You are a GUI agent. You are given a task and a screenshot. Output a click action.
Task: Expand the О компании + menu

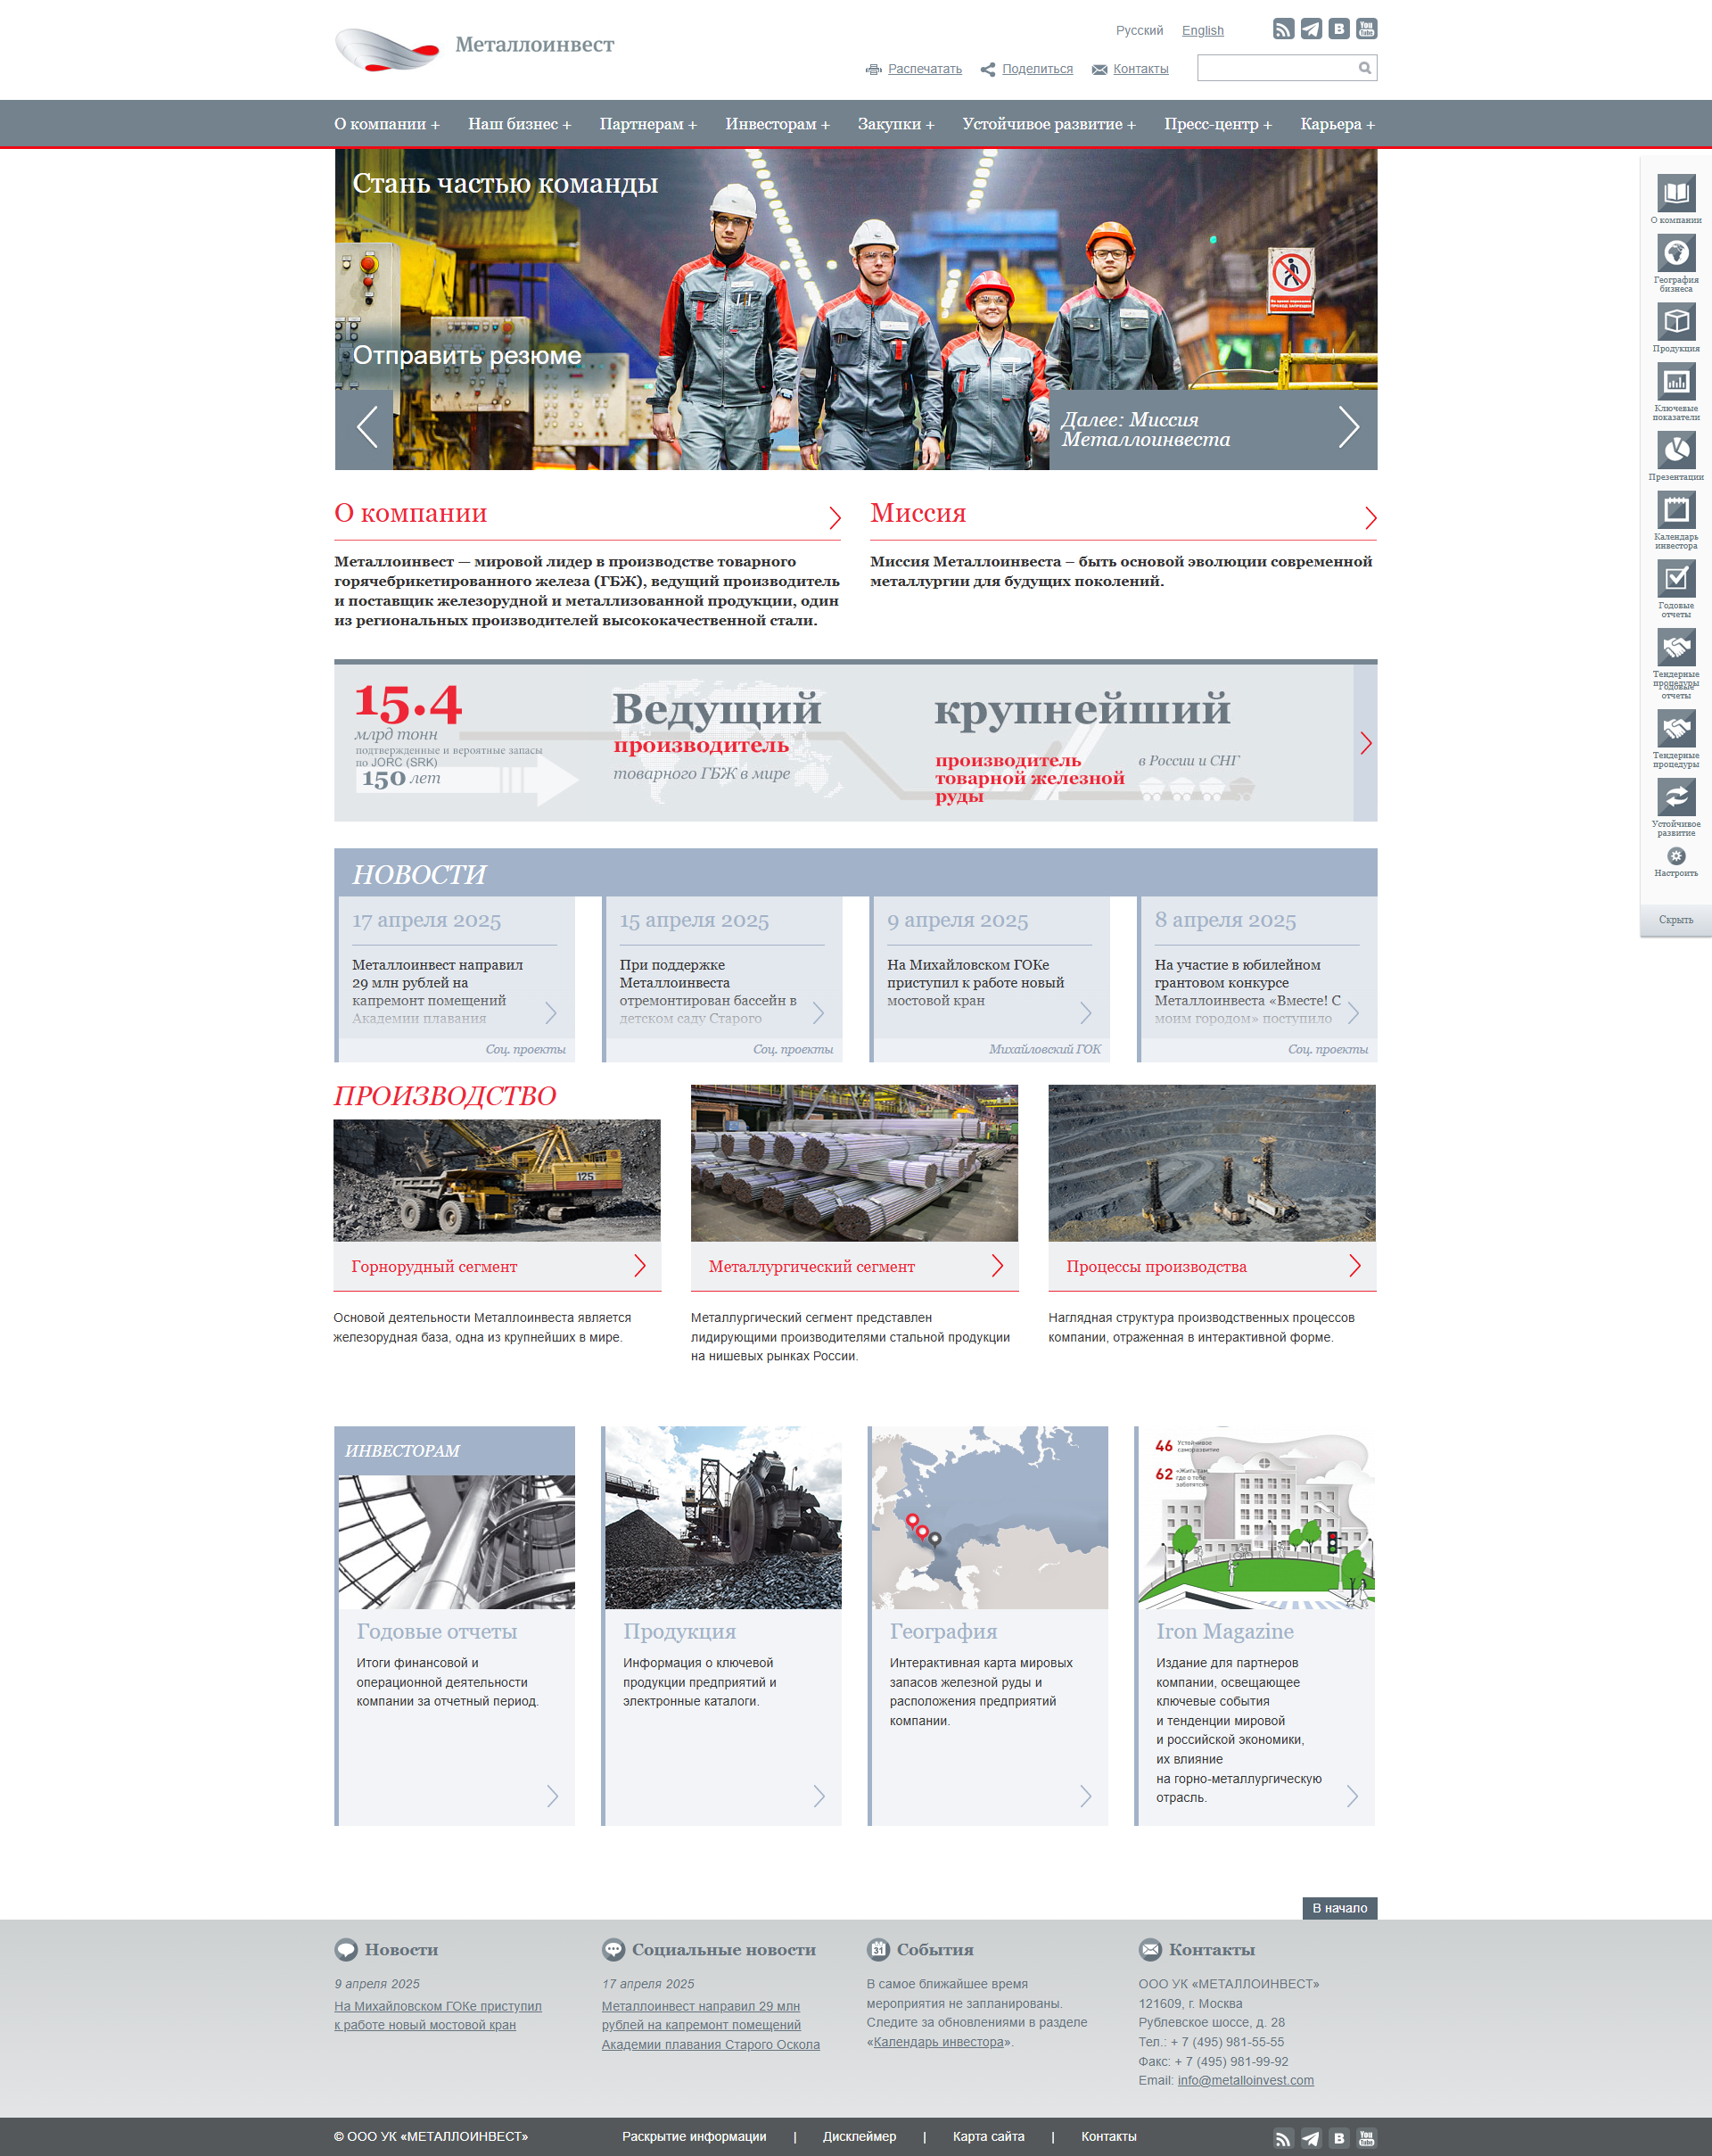(387, 124)
